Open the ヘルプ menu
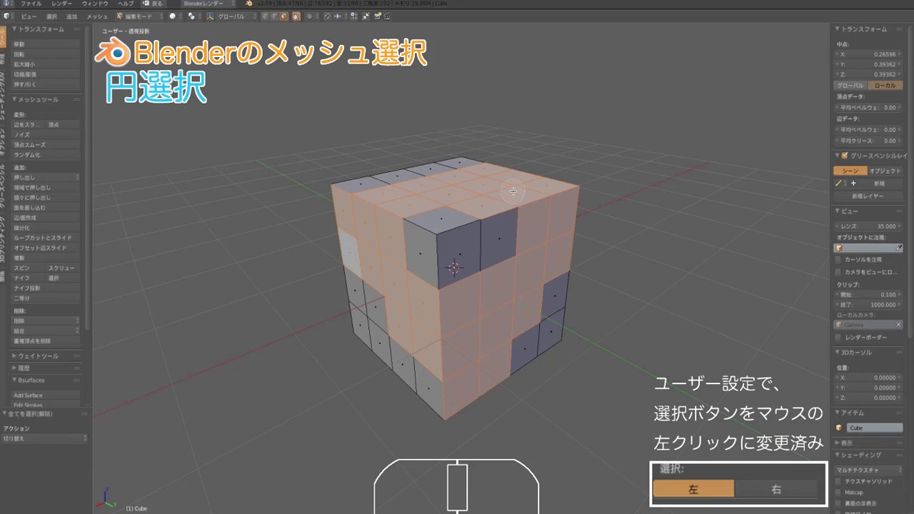The image size is (914, 514). (x=126, y=4)
